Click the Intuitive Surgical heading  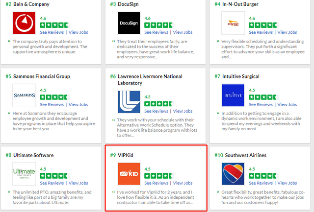[241, 76]
